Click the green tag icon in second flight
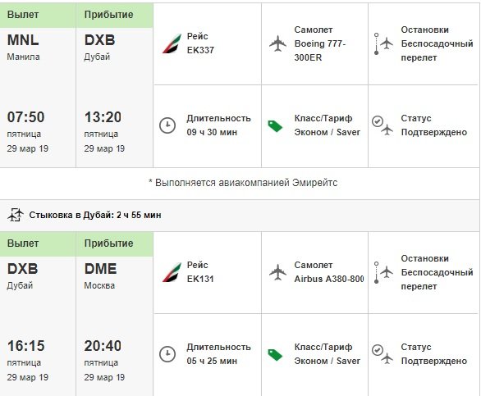Image resolution: width=481 pixels, height=396 pixels. [x=275, y=355]
